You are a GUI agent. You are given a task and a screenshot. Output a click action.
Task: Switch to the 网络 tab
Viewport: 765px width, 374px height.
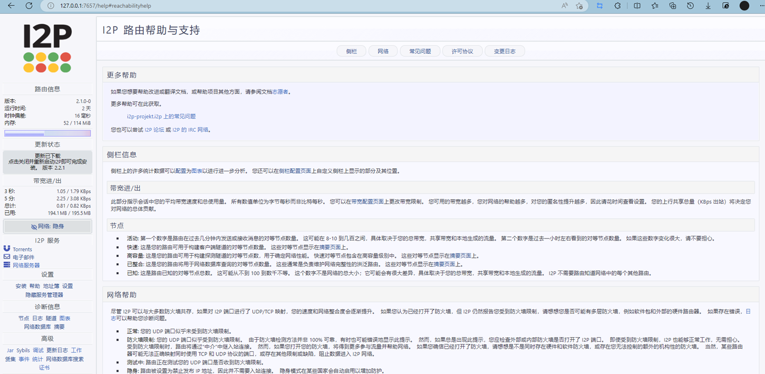coord(383,51)
